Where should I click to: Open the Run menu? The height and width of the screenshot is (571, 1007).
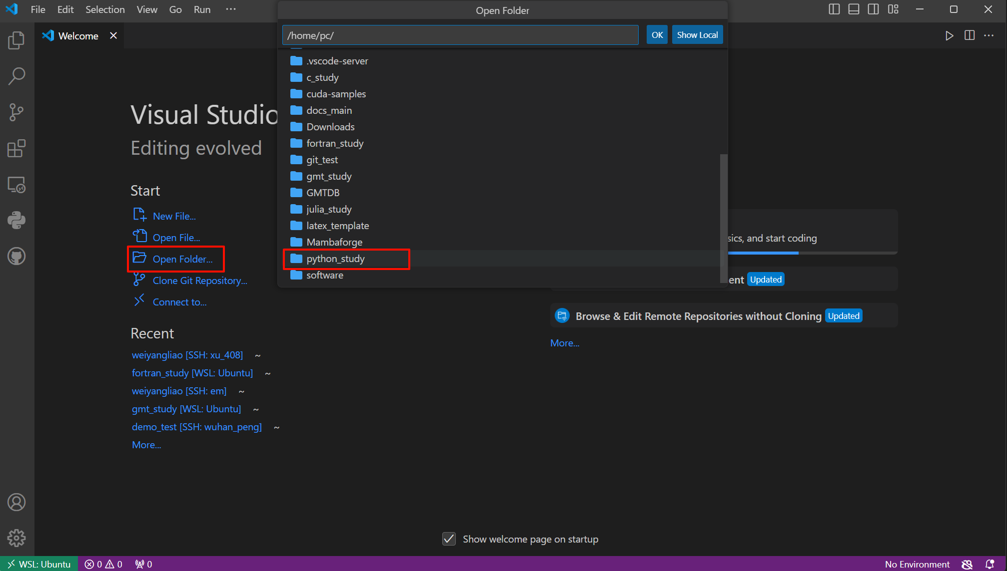click(202, 9)
